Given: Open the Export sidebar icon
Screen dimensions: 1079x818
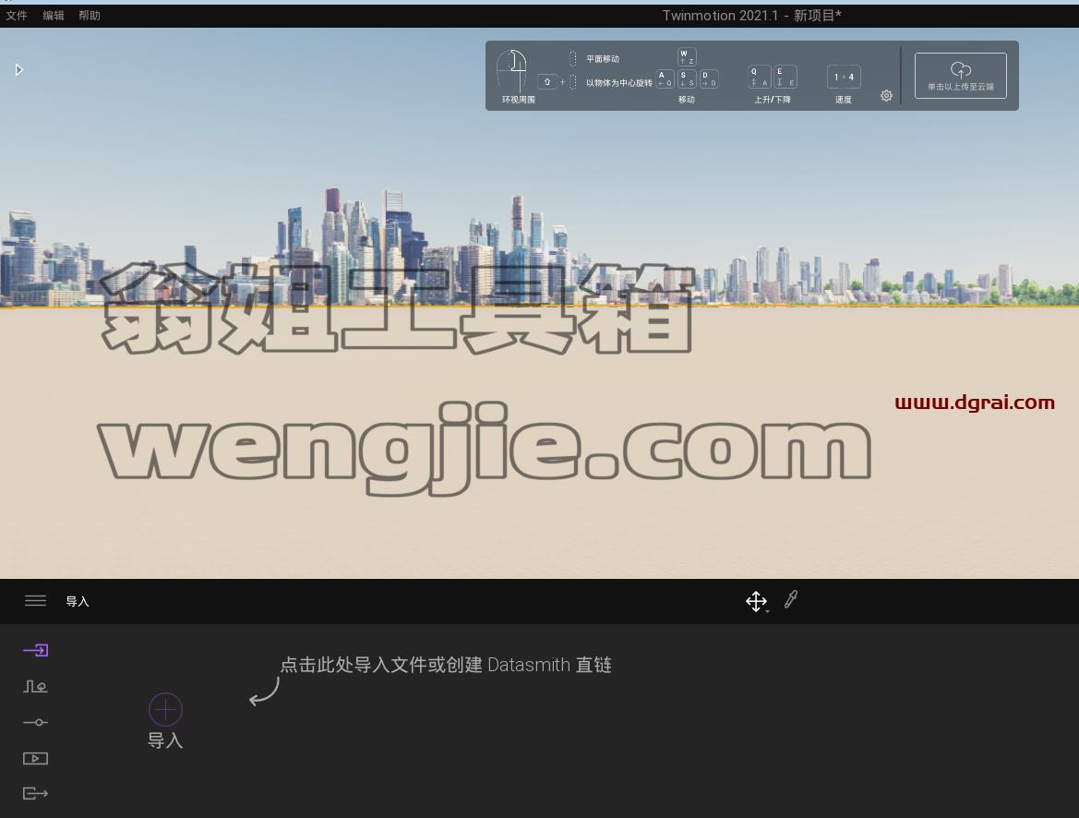Looking at the screenshot, I should pos(35,793).
